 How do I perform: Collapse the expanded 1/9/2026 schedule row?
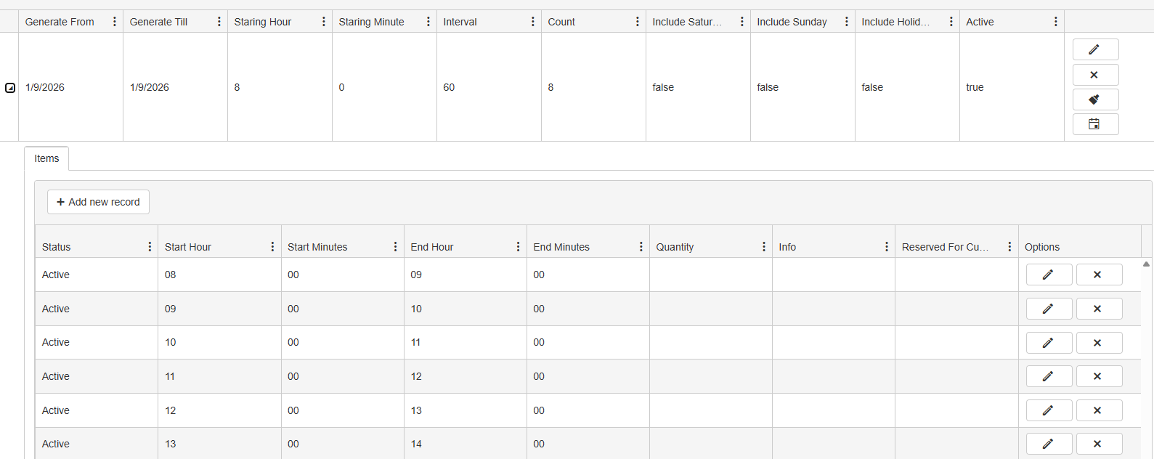(x=10, y=88)
